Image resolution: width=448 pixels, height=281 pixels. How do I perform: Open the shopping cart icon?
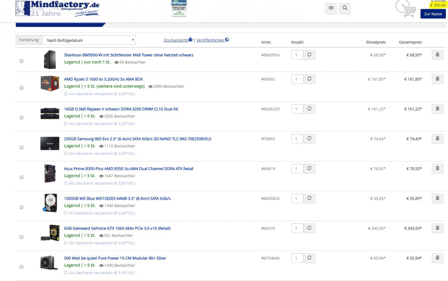click(x=406, y=9)
